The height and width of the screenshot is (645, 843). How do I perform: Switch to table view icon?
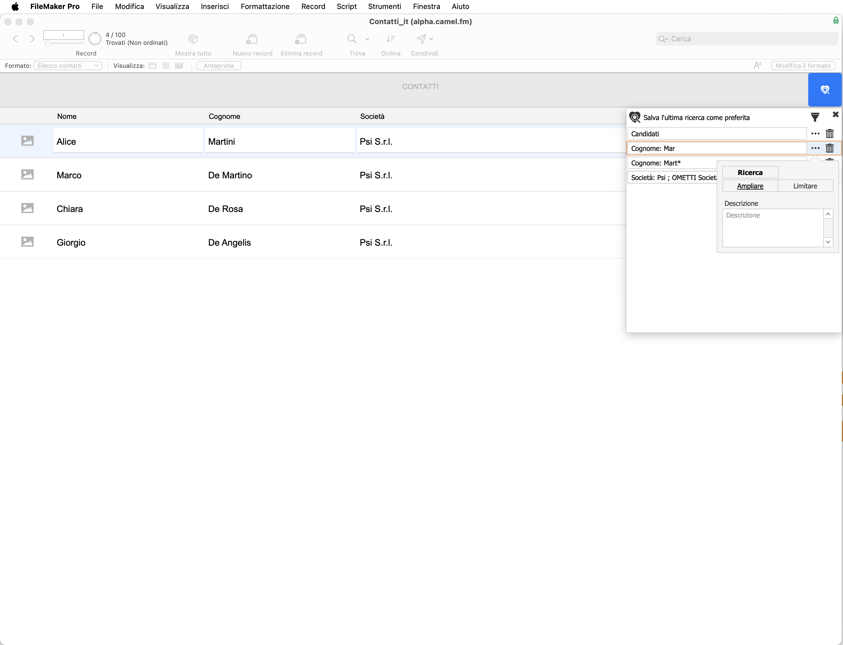pyautogui.click(x=179, y=66)
